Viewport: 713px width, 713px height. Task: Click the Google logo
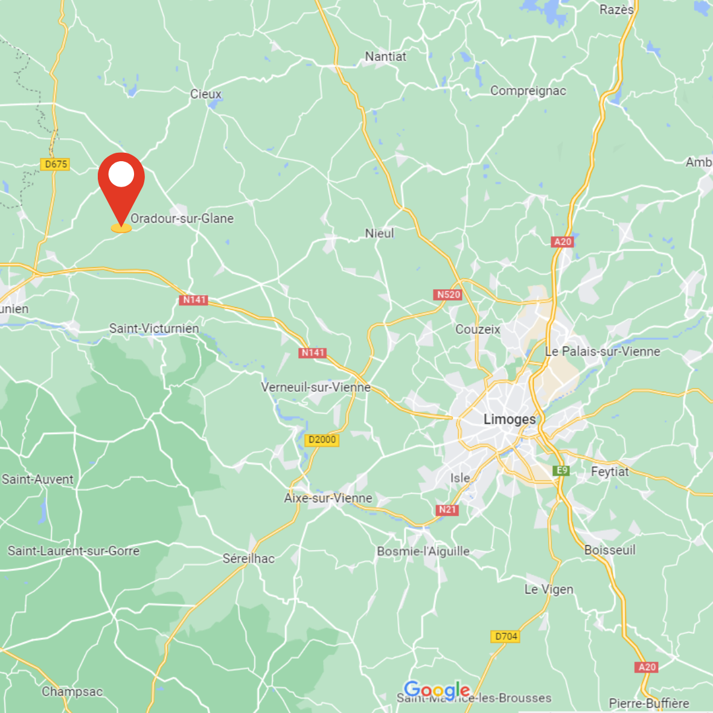pyautogui.click(x=437, y=691)
